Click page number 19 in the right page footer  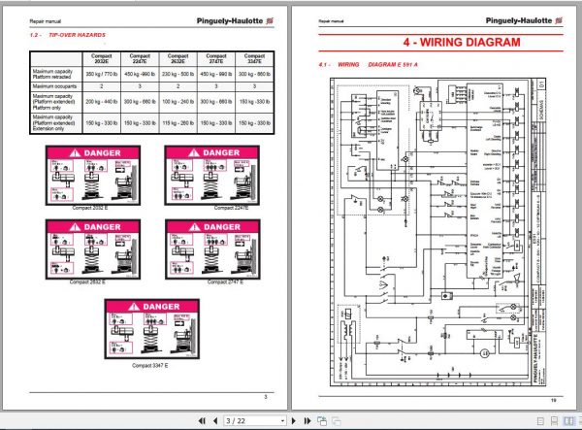554,400
